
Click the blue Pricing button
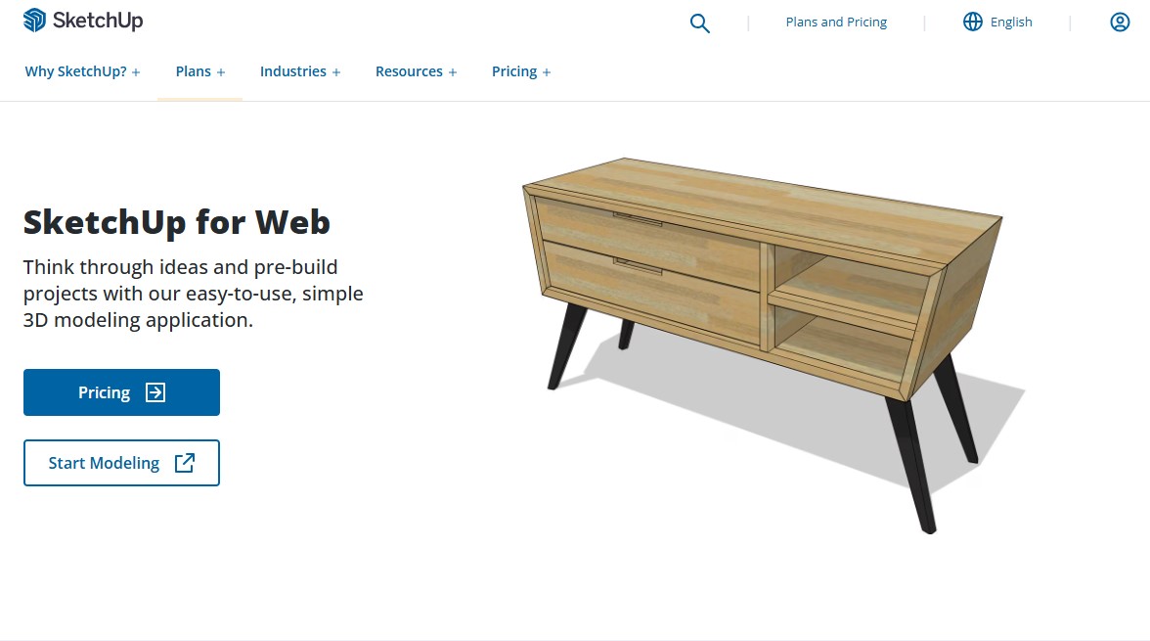(121, 392)
